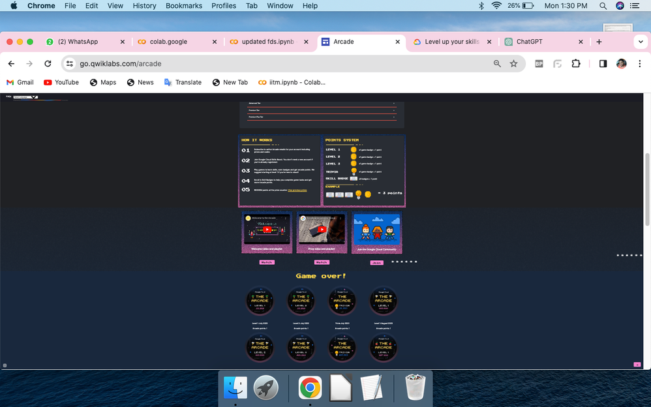Image resolution: width=651 pixels, height=407 pixels.
Task: Click the browser forward arrow
Action: [x=29, y=63]
